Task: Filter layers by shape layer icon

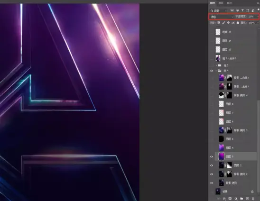Action: click(248, 10)
